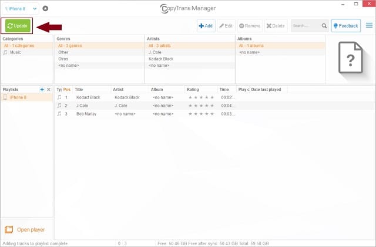
Task: Select Kodack Black in Artists list
Action: 190,59
